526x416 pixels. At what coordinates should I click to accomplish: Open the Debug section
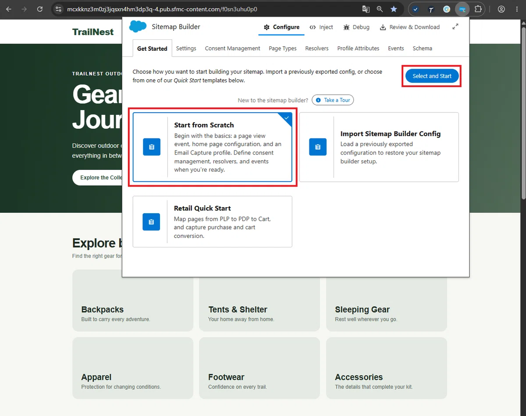point(356,27)
